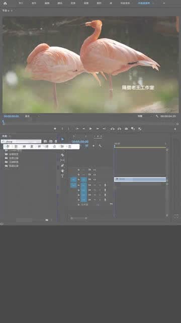Select the Type (T) tool

click(62, 176)
